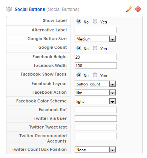Click the Facebook Height label
This screenshot has height=158, width=147.
(x=50, y=57)
